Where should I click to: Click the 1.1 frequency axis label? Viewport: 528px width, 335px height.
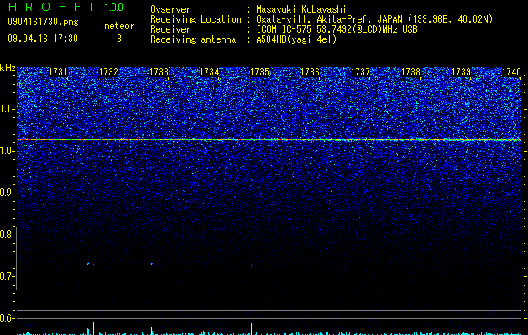coord(7,109)
